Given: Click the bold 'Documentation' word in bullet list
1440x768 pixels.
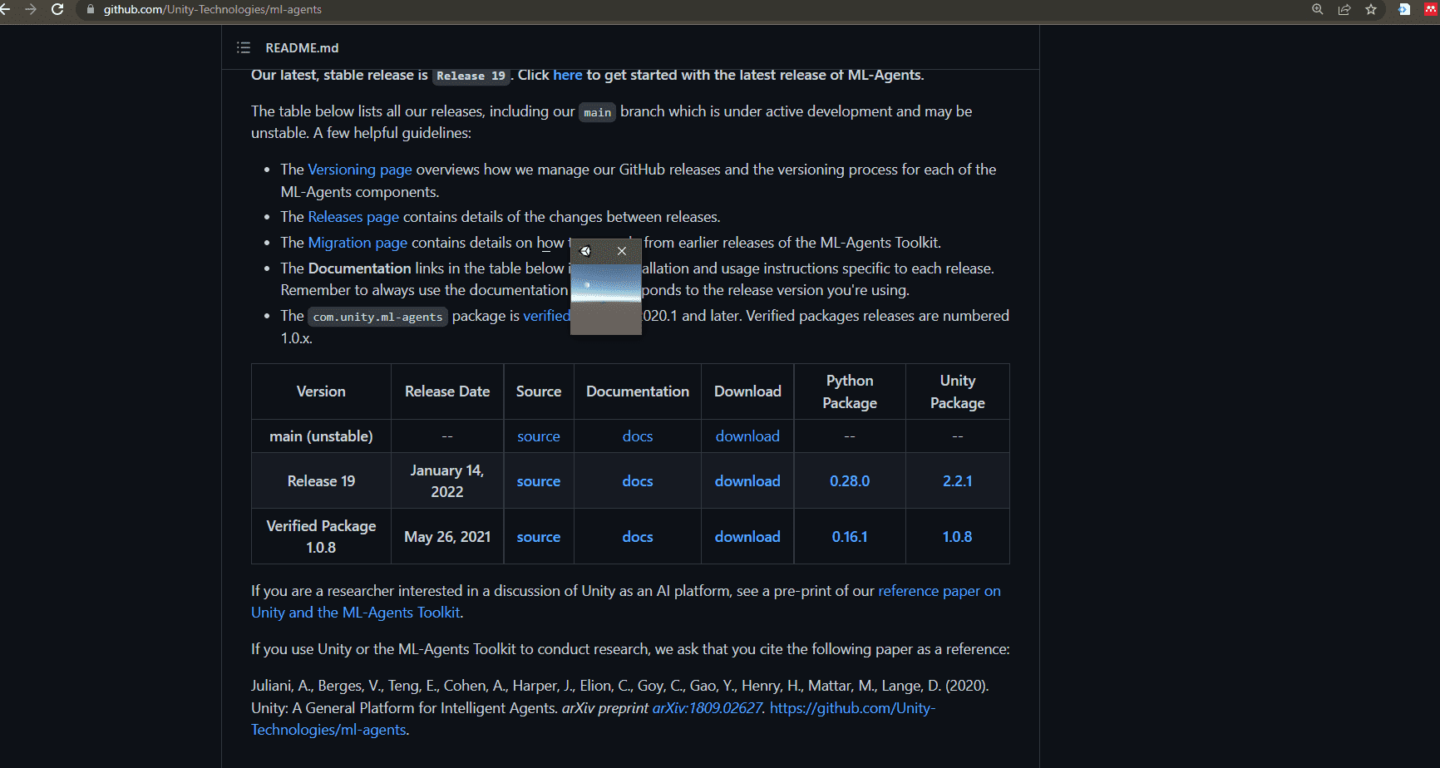Looking at the screenshot, I should [359, 268].
